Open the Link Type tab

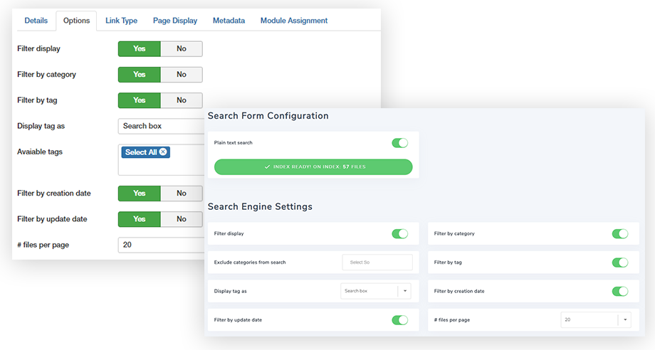121,21
